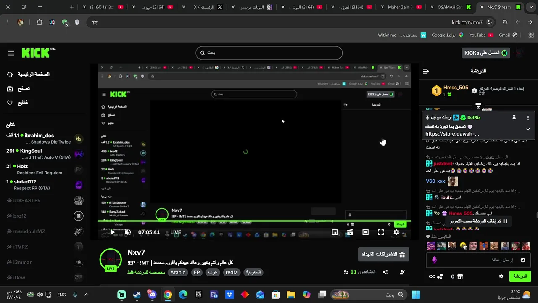Image resolution: width=538 pixels, height=303 pixels.
Task: Open Discord from the taskbar
Action: pos(152,295)
